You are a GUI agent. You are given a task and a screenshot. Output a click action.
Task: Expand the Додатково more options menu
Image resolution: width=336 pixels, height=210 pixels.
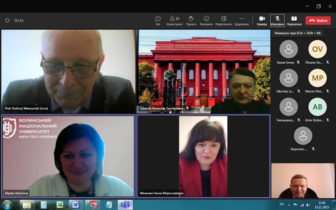(x=242, y=20)
